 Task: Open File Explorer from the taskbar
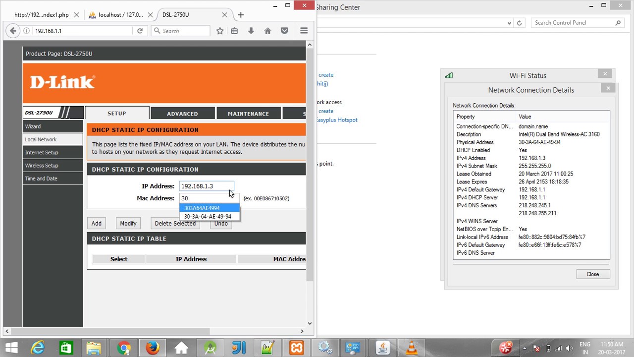click(94, 348)
